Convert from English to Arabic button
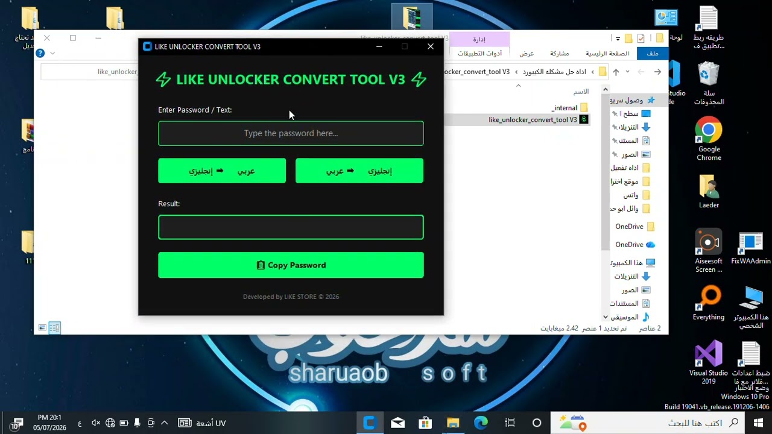Image resolution: width=772 pixels, height=434 pixels. (359, 171)
